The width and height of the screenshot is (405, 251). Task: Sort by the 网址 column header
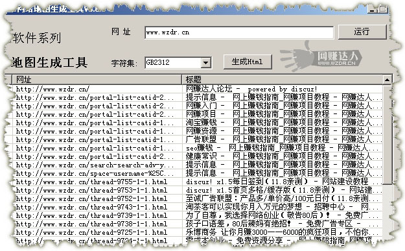pyautogui.click(x=97, y=80)
